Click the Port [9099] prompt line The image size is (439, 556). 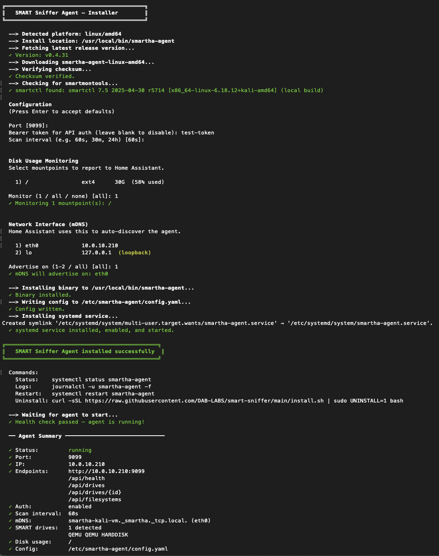[x=29, y=126]
